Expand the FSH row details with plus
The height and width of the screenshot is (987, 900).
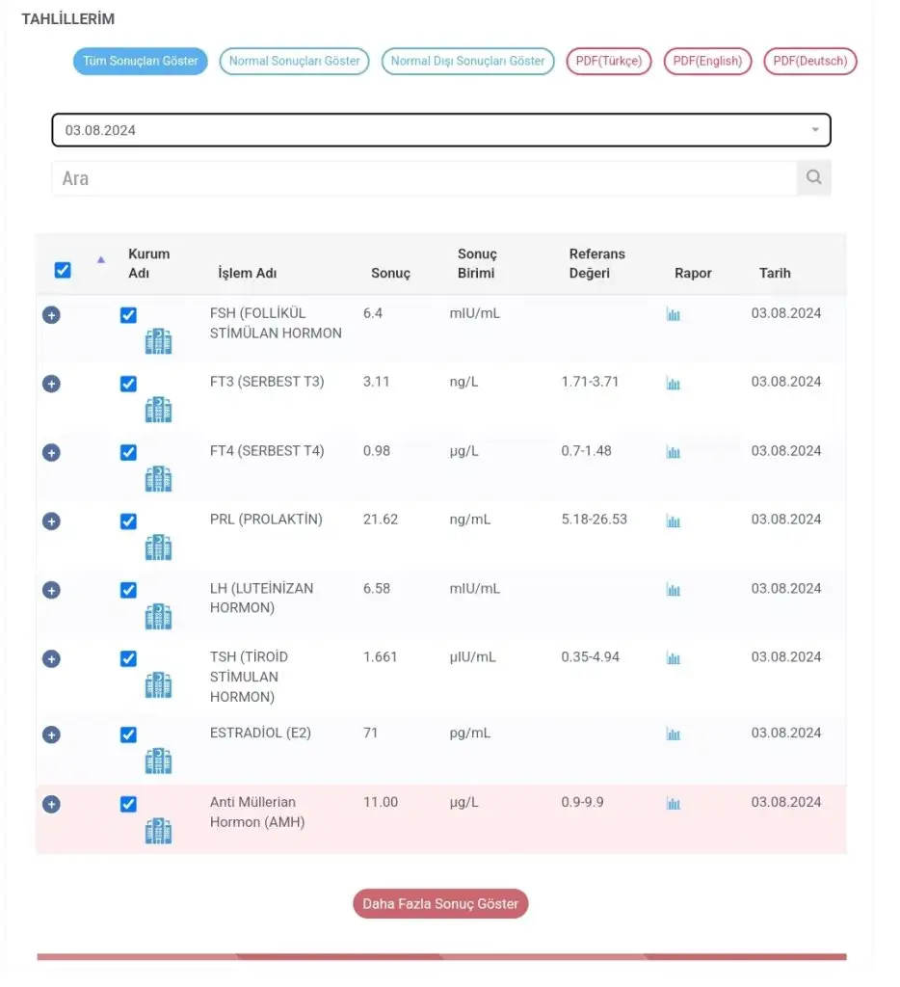pyautogui.click(x=51, y=314)
